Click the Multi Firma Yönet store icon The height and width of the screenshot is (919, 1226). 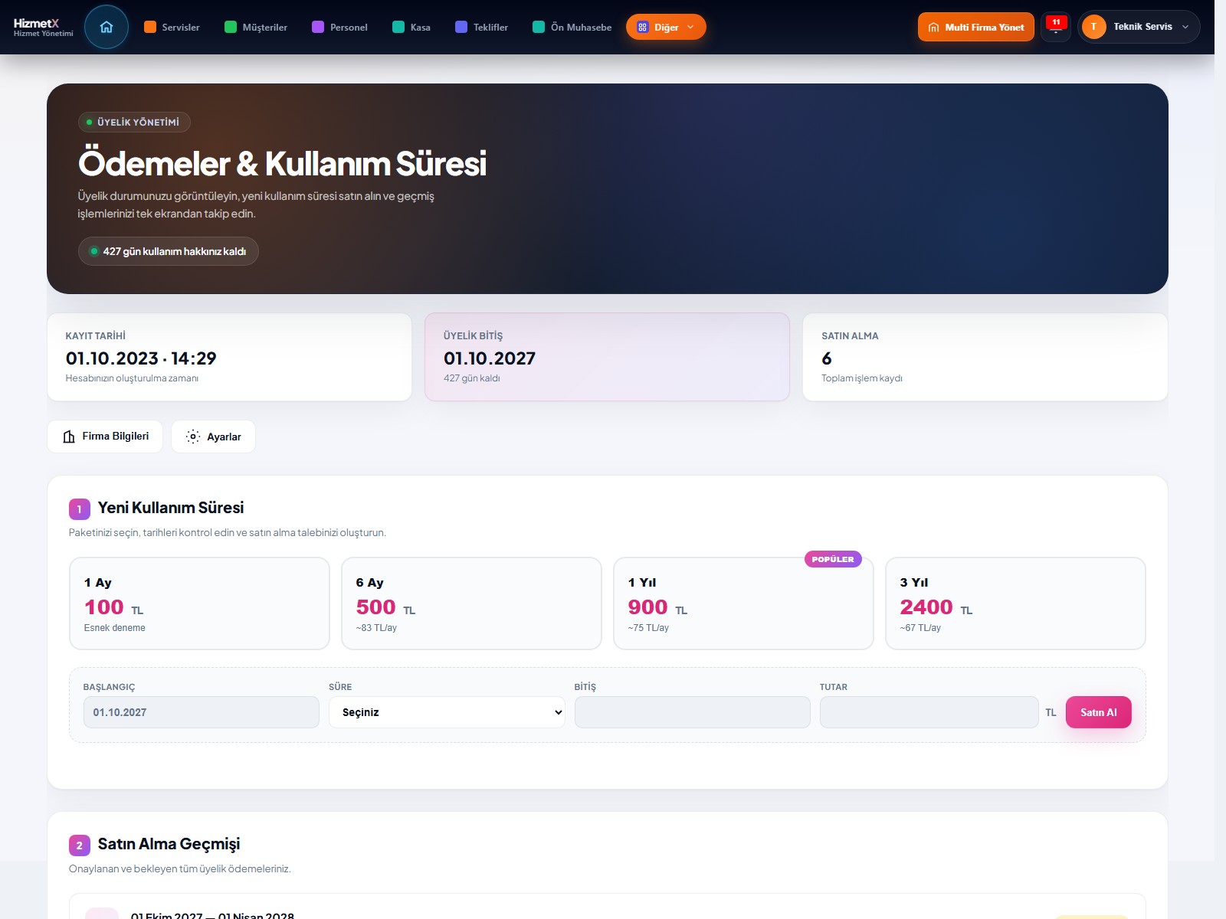933,27
